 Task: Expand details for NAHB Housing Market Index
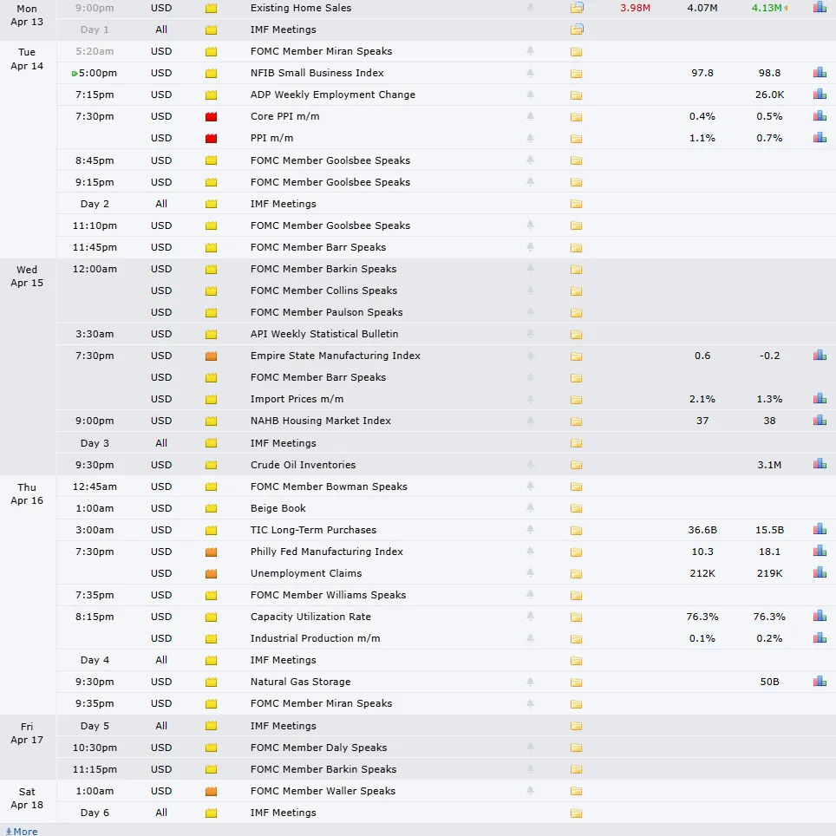point(576,421)
